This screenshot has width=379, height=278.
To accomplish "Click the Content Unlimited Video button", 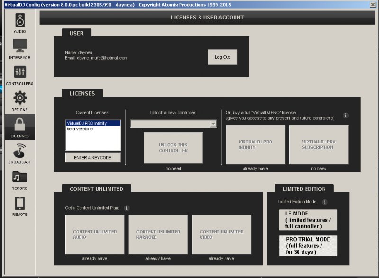I will (x=221, y=234).
